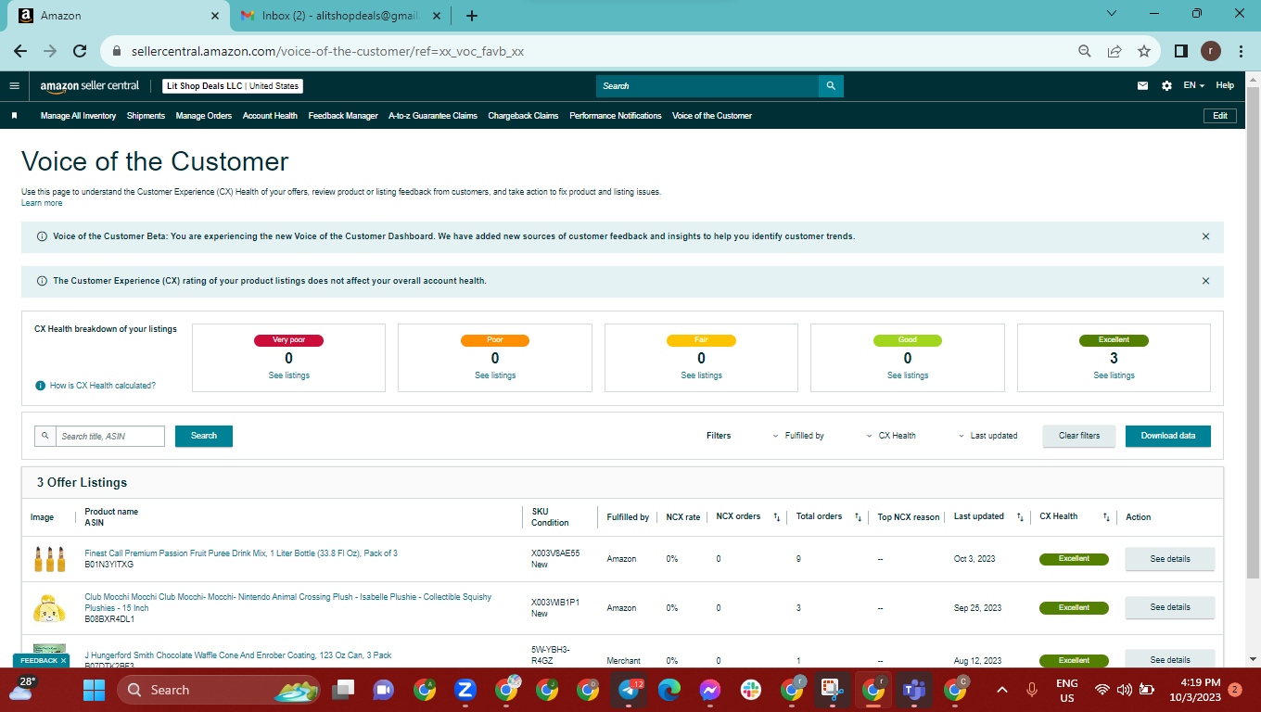Share this page using the share icon

point(1115,51)
